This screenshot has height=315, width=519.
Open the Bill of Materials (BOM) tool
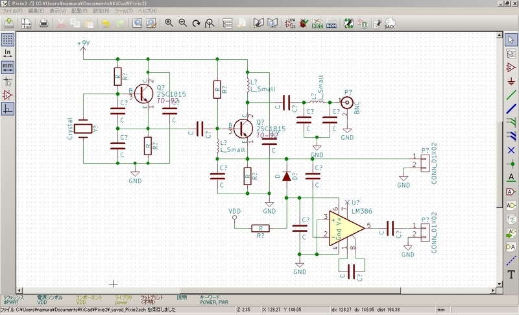point(331,24)
